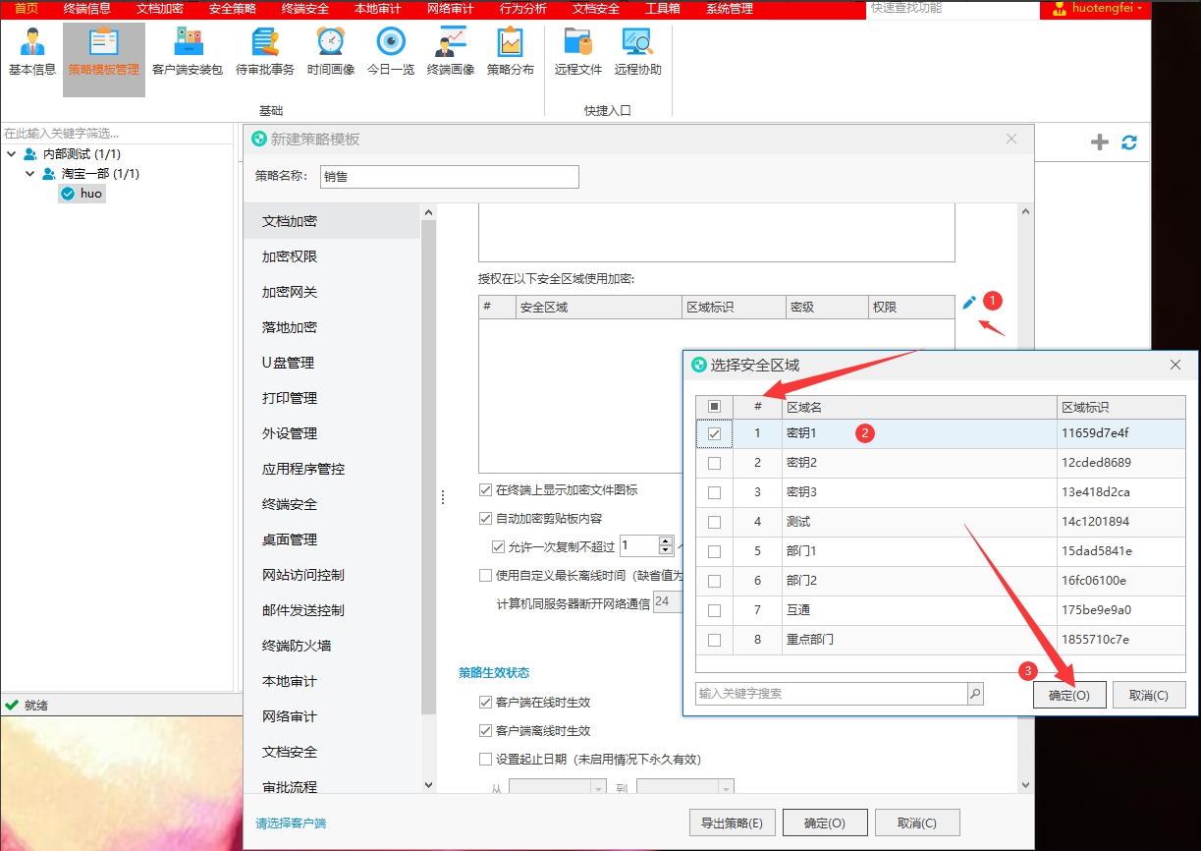Open the 安全策略 menu

click(232, 9)
